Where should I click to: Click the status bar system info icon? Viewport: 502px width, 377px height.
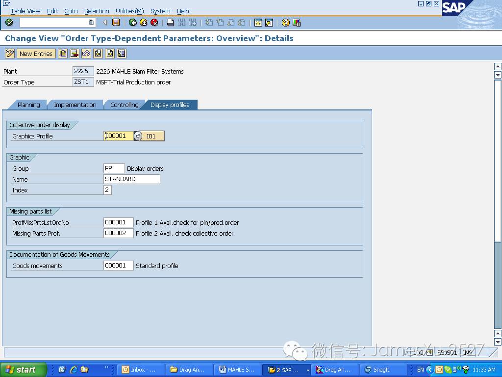tap(429, 352)
